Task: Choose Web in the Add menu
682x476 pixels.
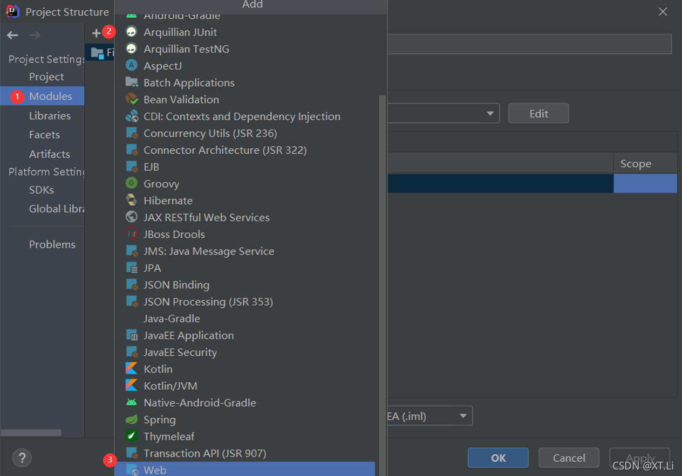Action: click(x=244, y=469)
